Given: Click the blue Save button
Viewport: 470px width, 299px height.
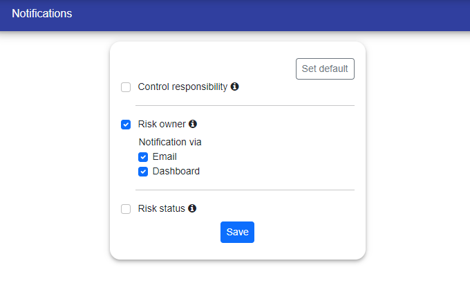Looking at the screenshot, I should 237,233.
